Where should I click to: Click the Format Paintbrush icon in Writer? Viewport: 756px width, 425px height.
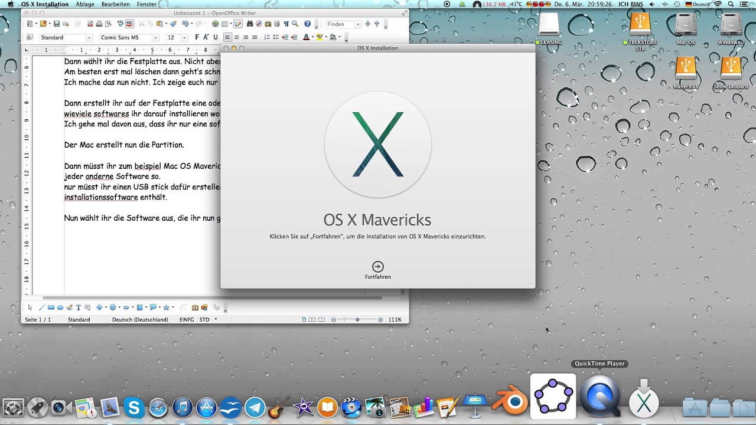tap(173, 24)
